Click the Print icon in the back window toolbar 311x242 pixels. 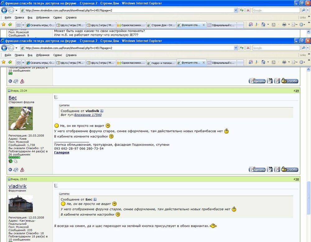coord(284,25)
